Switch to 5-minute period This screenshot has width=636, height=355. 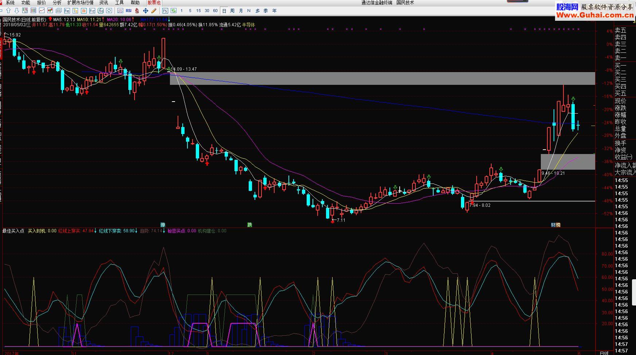(190, 11)
